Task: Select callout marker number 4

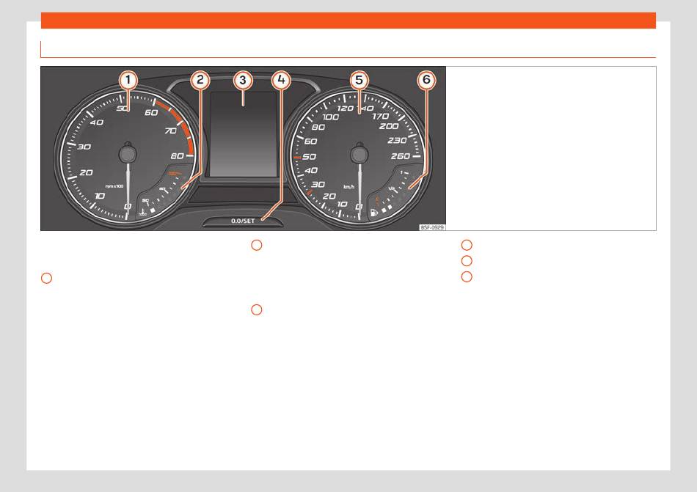Action: pyautogui.click(x=281, y=80)
